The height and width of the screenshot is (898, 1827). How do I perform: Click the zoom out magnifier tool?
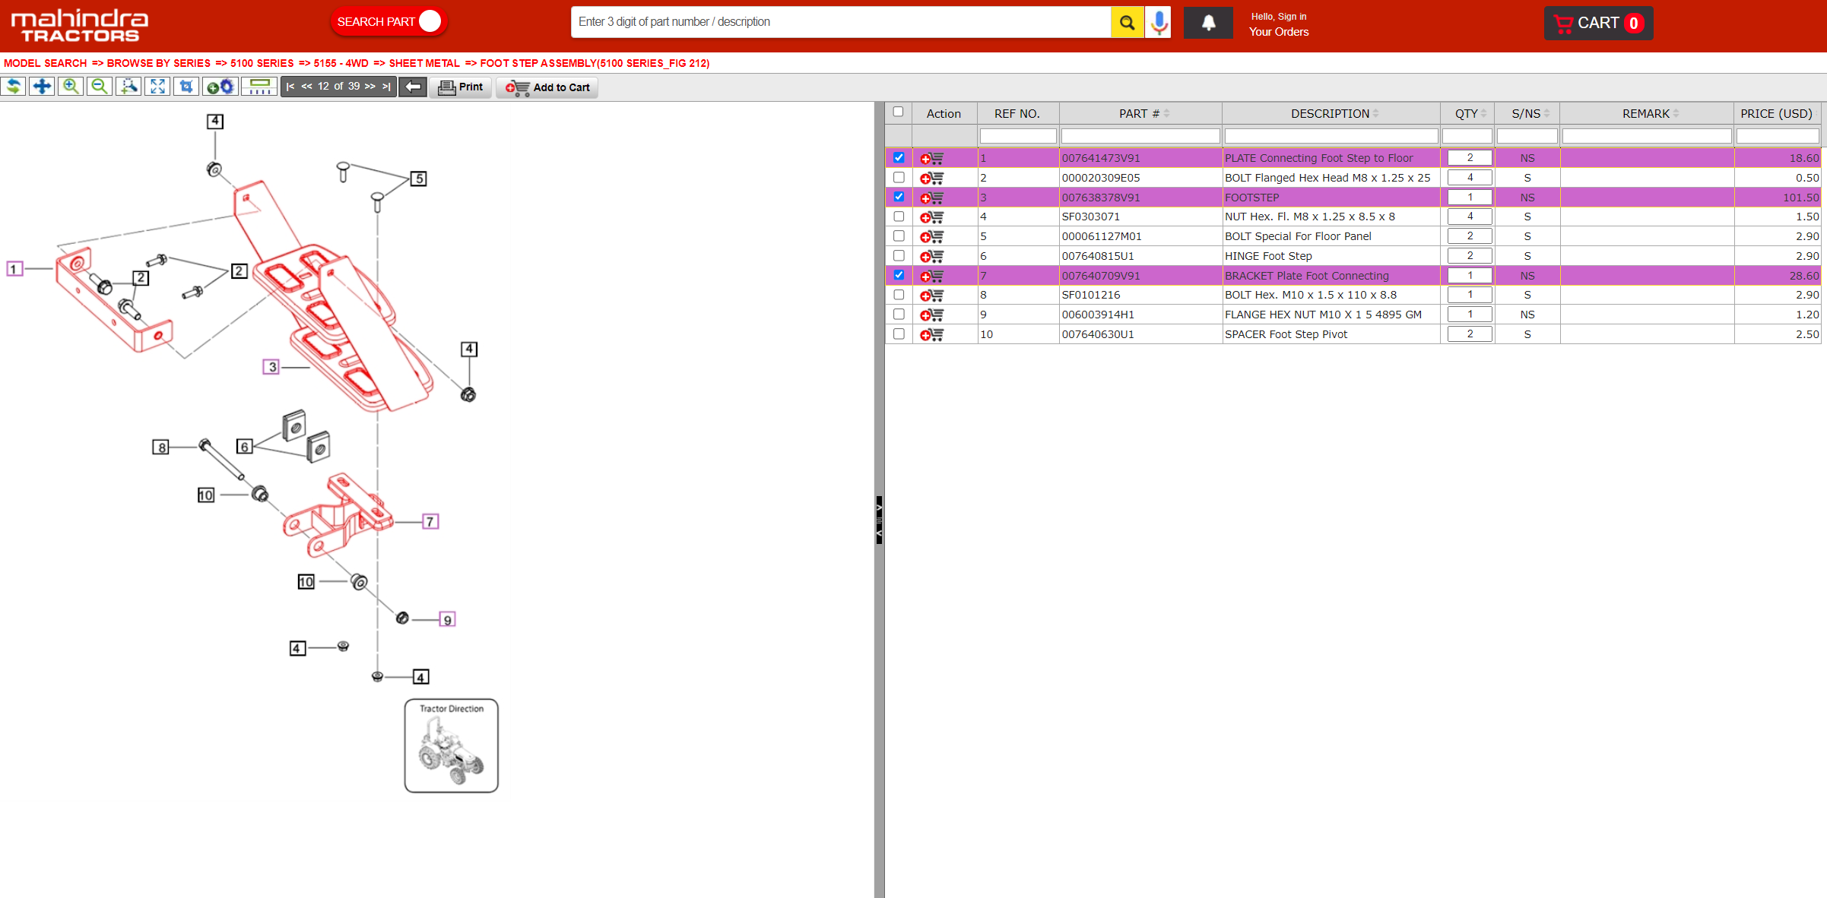tap(100, 87)
